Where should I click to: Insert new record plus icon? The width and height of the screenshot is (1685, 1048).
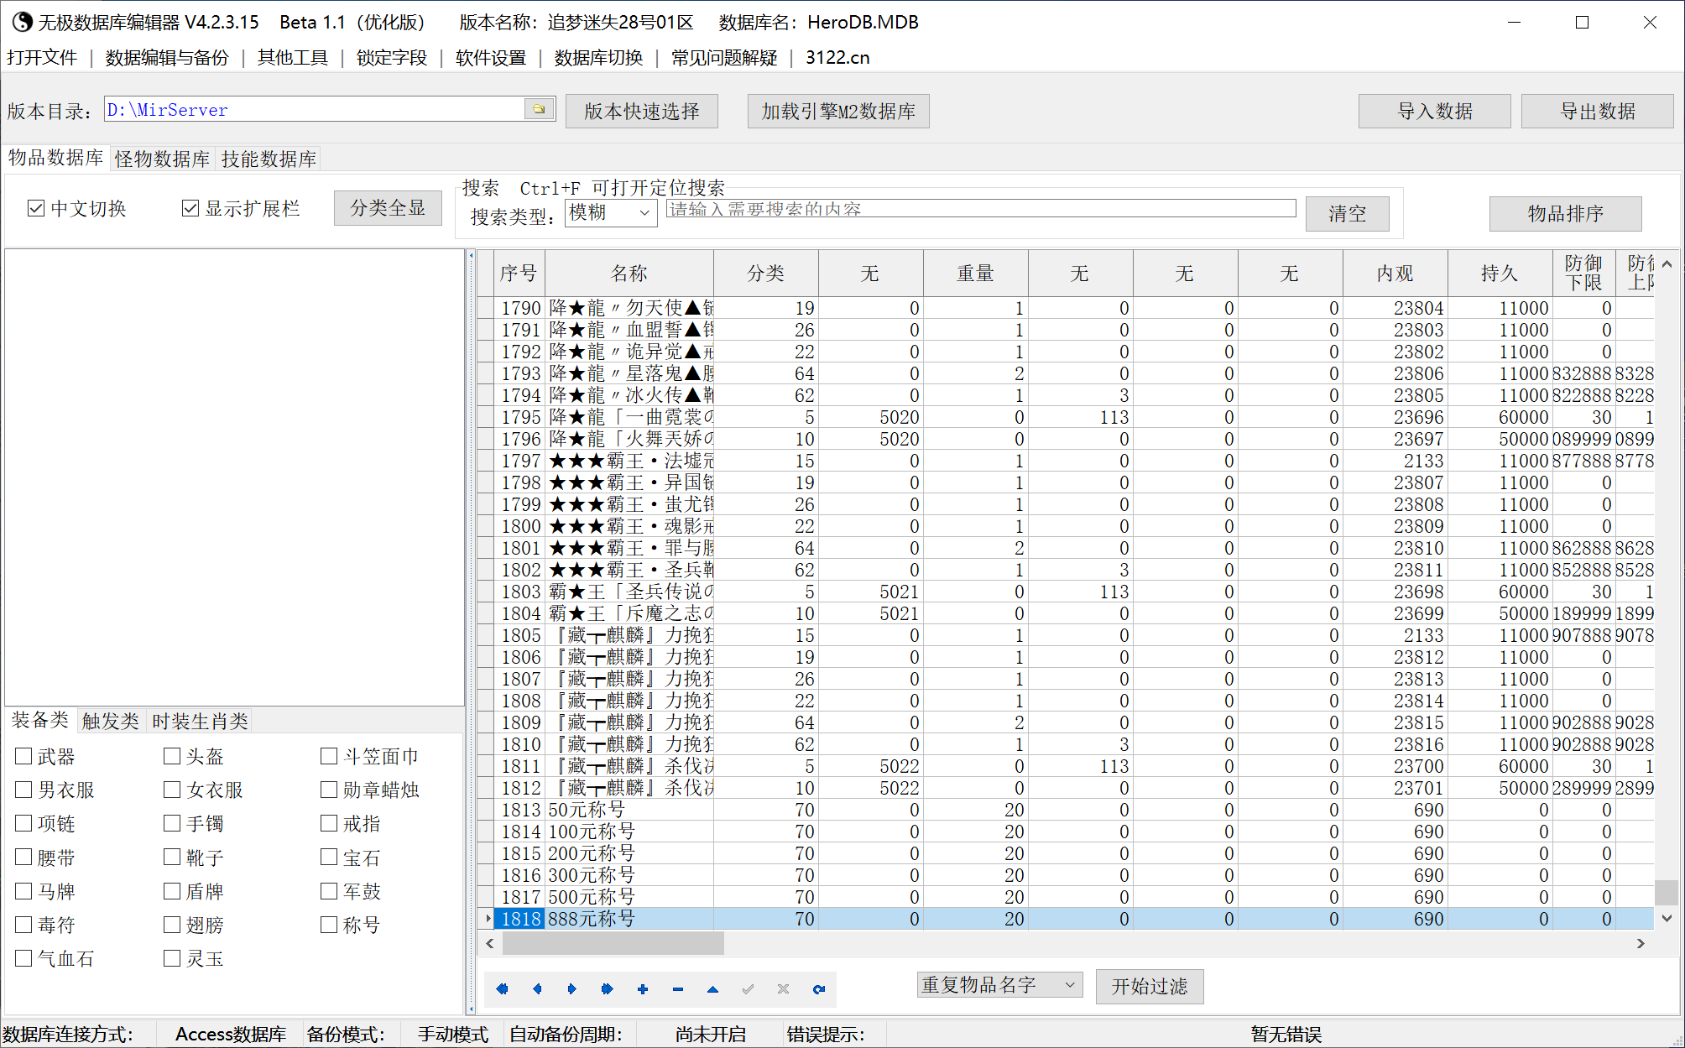643,989
